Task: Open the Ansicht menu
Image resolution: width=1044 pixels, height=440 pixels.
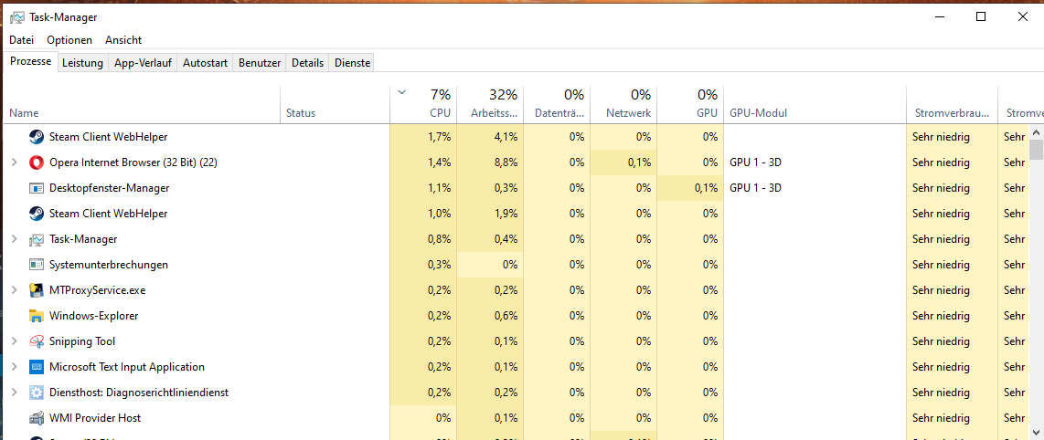Action: pyautogui.click(x=123, y=40)
